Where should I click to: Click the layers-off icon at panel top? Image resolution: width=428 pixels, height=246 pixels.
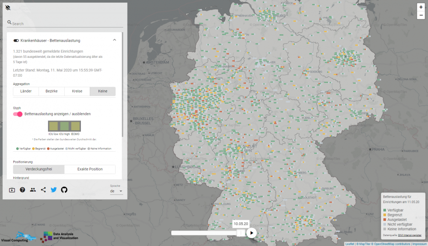pos(8,8)
